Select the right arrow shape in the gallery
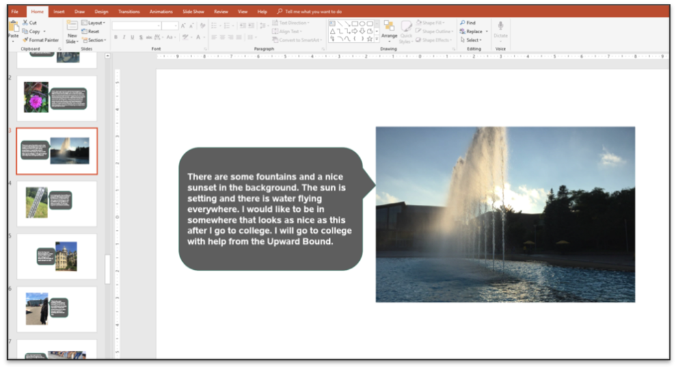This screenshot has width=676, height=368. click(x=355, y=31)
